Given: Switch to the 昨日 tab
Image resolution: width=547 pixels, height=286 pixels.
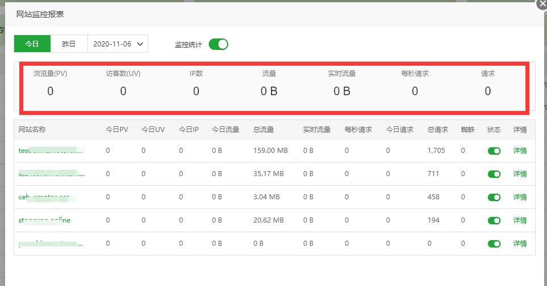Looking at the screenshot, I should point(69,44).
